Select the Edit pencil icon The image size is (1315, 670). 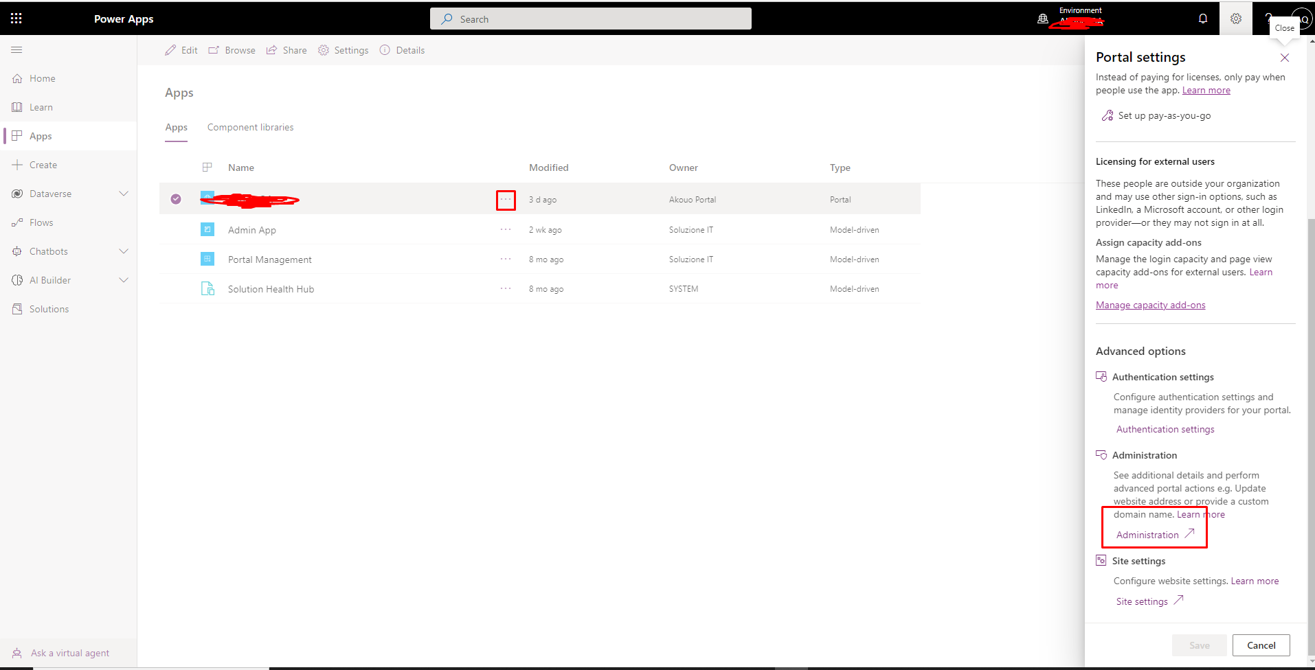coord(170,49)
